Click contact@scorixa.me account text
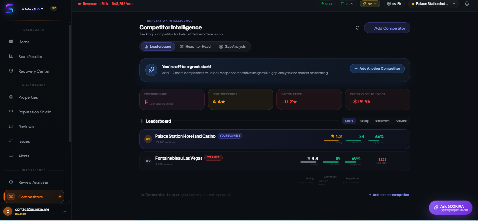 [x=32, y=209]
